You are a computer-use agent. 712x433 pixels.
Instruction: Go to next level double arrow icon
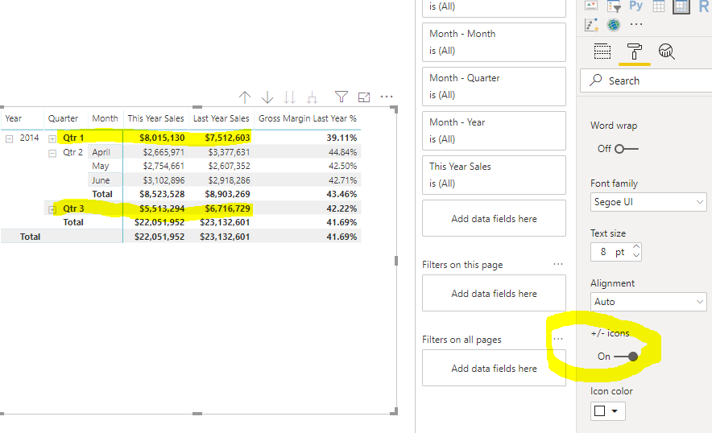[x=289, y=97]
